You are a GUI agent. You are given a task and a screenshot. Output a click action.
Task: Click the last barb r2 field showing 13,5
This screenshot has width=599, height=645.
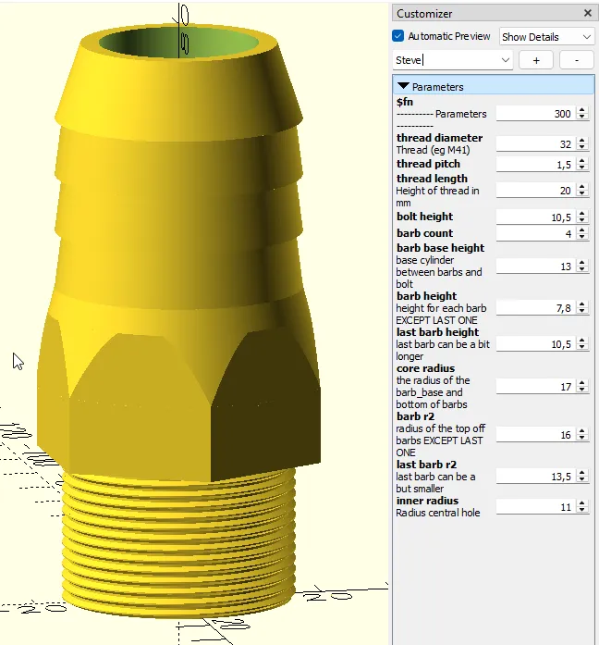[535, 477]
